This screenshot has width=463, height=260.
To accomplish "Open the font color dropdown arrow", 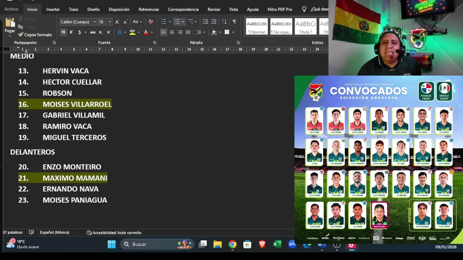I will click(x=152, y=32).
